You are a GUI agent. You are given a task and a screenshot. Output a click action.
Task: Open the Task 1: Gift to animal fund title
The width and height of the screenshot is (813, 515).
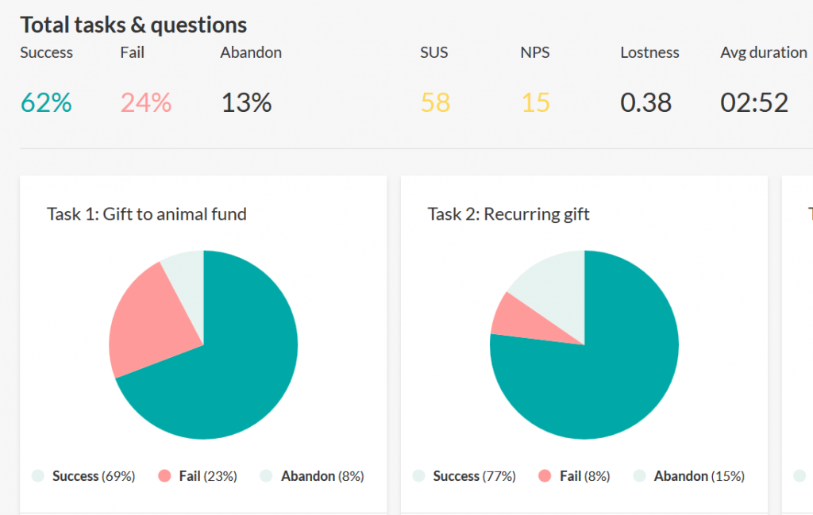click(147, 214)
